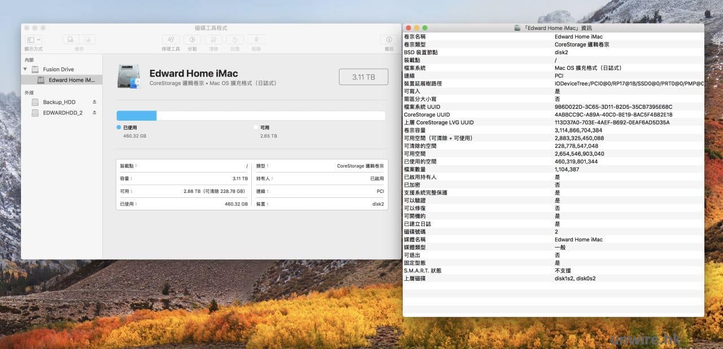Open the 顯示方式 view options dropdown

click(x=34, y=40)
